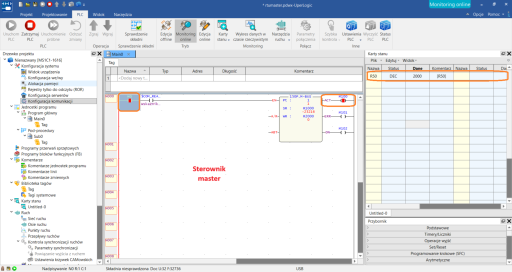The image size is (512, 272).
Task: Open Edytuj menu in Karty stanu
Action: (x=391, y=60)
